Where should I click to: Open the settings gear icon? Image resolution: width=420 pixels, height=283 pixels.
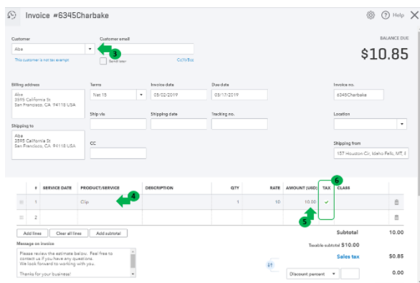click(x=371, y=15)
